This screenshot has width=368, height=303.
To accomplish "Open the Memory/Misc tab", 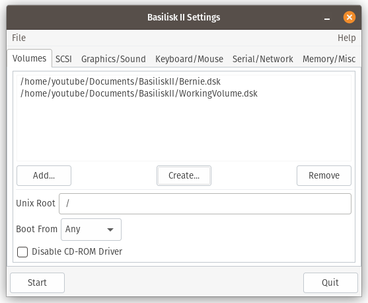I will tap(329, 59).
